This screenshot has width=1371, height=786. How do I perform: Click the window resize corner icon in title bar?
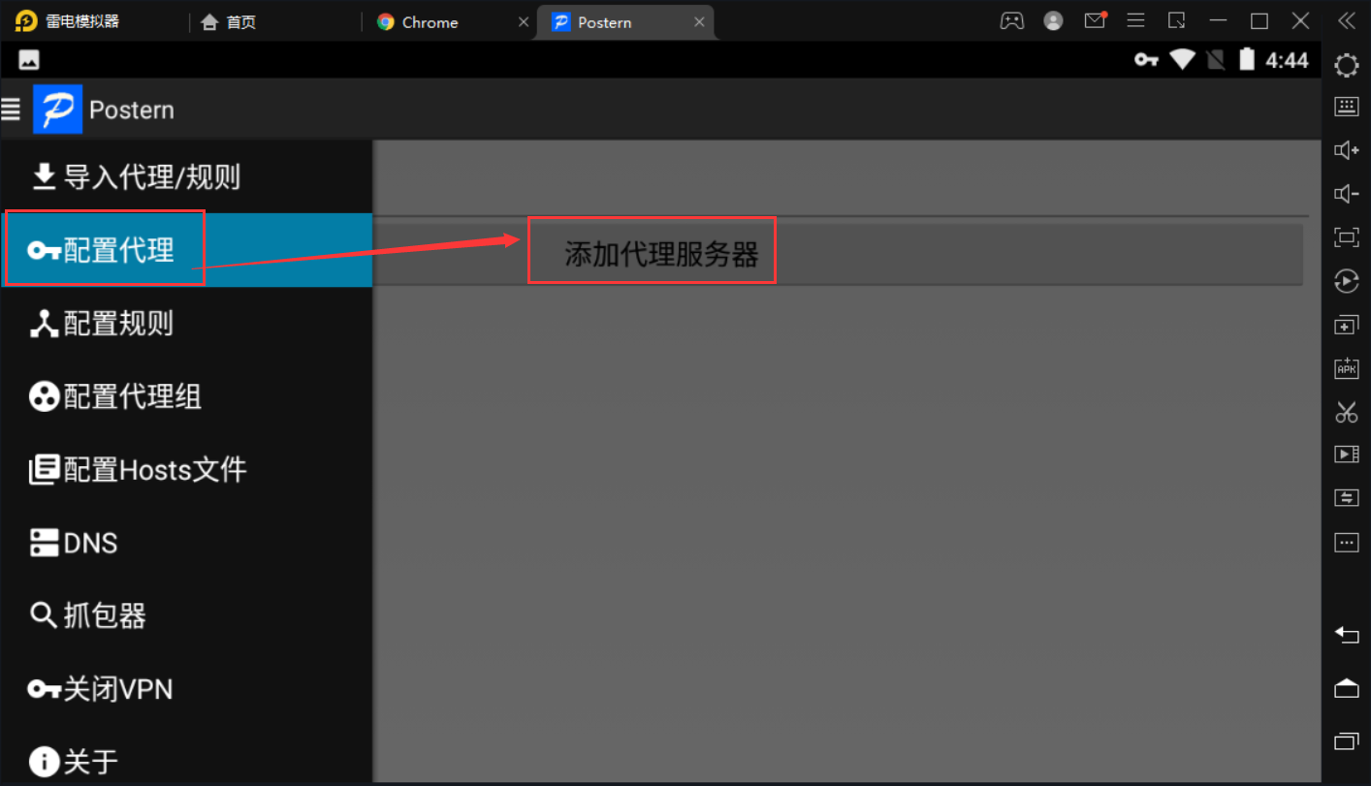click(1177, 21)
